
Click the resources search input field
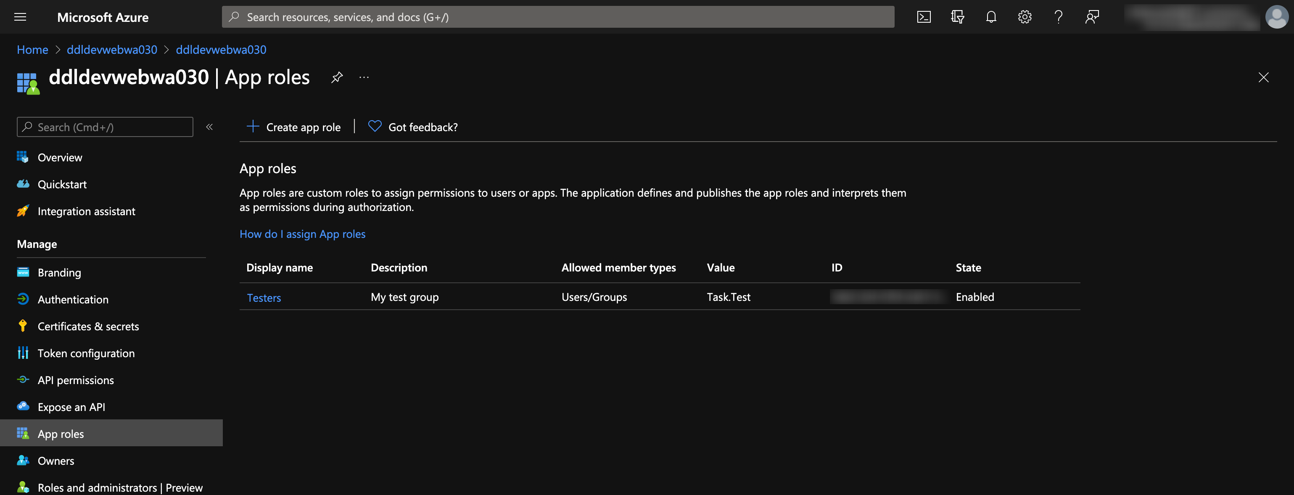552,16
